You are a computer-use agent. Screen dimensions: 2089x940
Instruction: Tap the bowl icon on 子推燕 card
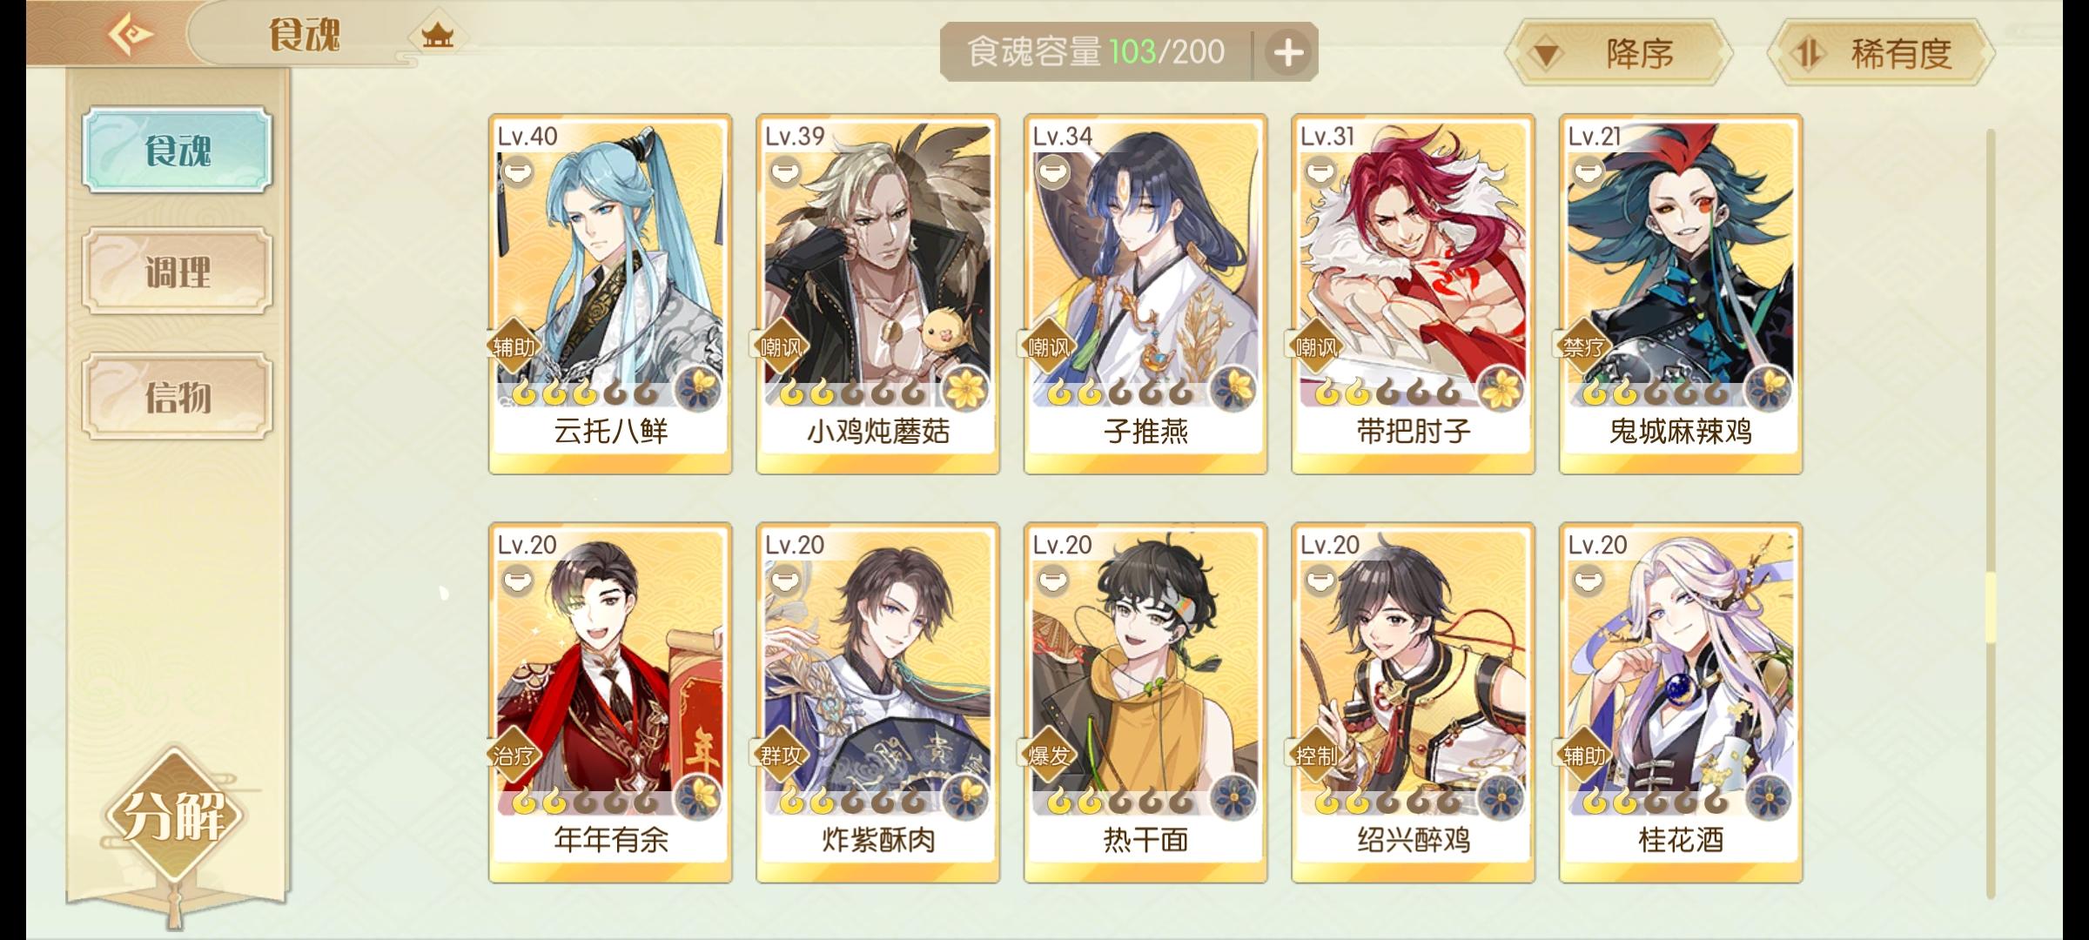pos(1051,172)
